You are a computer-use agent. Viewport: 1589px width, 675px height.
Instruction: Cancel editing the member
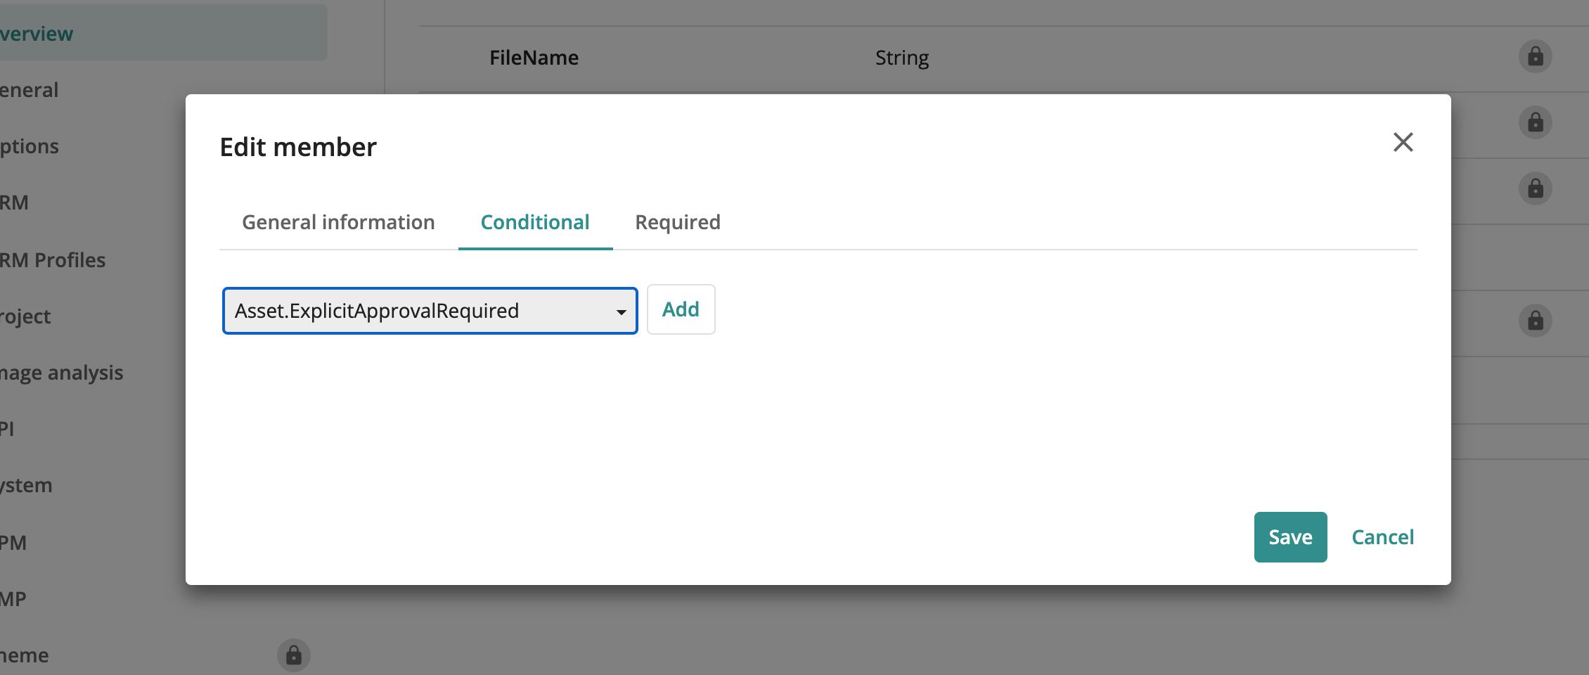click(x=1382, y=537)
